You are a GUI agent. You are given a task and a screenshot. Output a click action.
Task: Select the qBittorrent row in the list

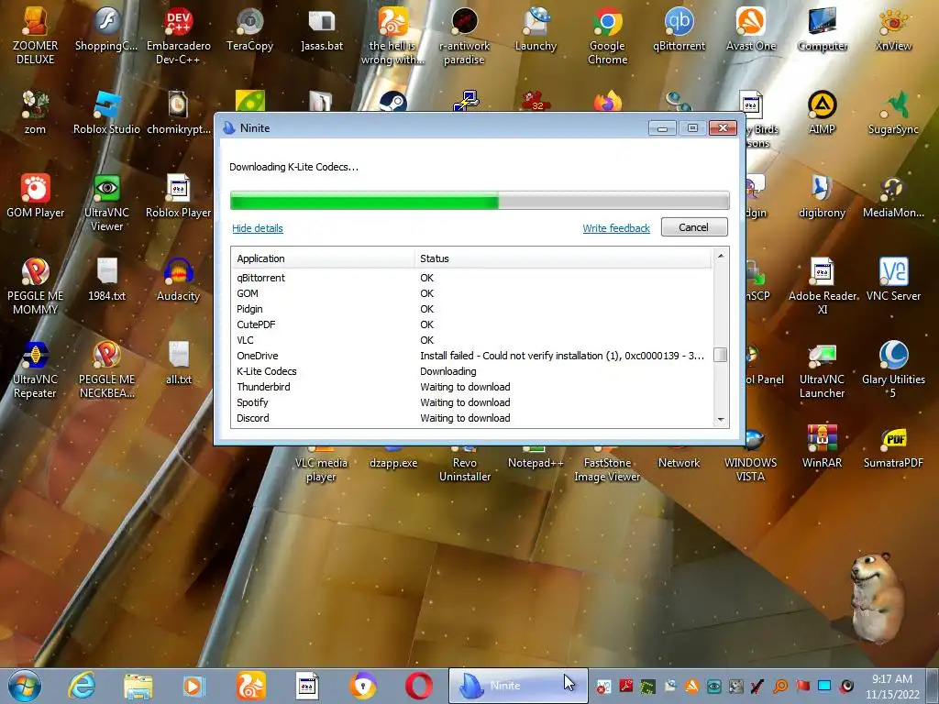472,278
